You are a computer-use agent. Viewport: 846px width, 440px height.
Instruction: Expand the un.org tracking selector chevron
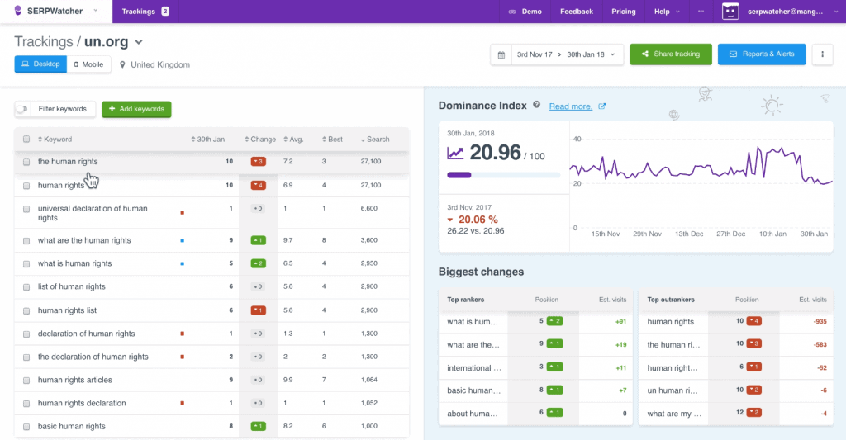[139, 42]
